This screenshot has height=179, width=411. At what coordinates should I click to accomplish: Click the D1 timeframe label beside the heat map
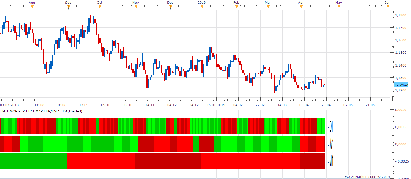coord(331,126)
